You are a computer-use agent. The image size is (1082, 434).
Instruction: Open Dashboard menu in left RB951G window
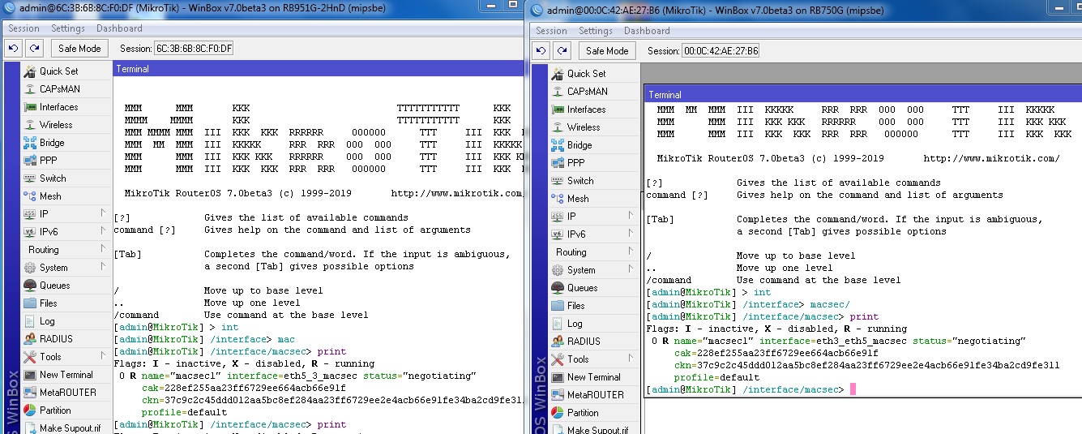[119, 28]
